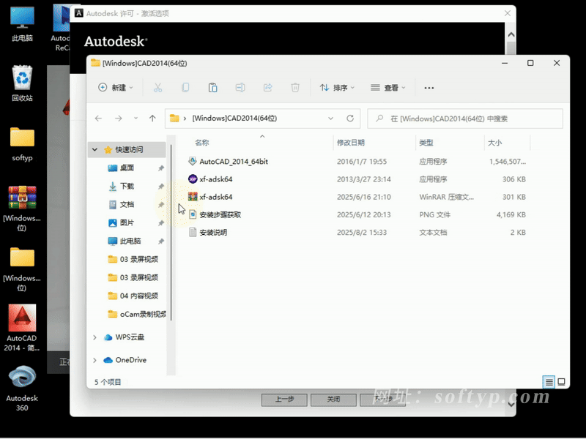Open the three-dot more options menu
Image resolution: width=586 pixels, height=439 pixels.
click(x=429, y=88)
